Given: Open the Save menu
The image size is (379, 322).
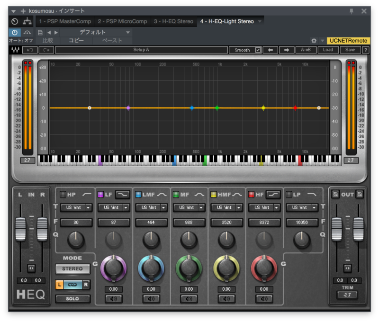Looking at the screenshot, I should pyautogui.click(x=350, y=50).
